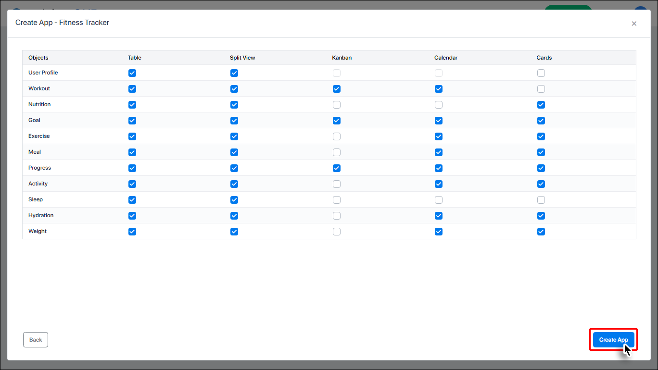Viewport: 658px width, 370px height.
Task: Click the Split View column header
Action: (x=242, y=58)
